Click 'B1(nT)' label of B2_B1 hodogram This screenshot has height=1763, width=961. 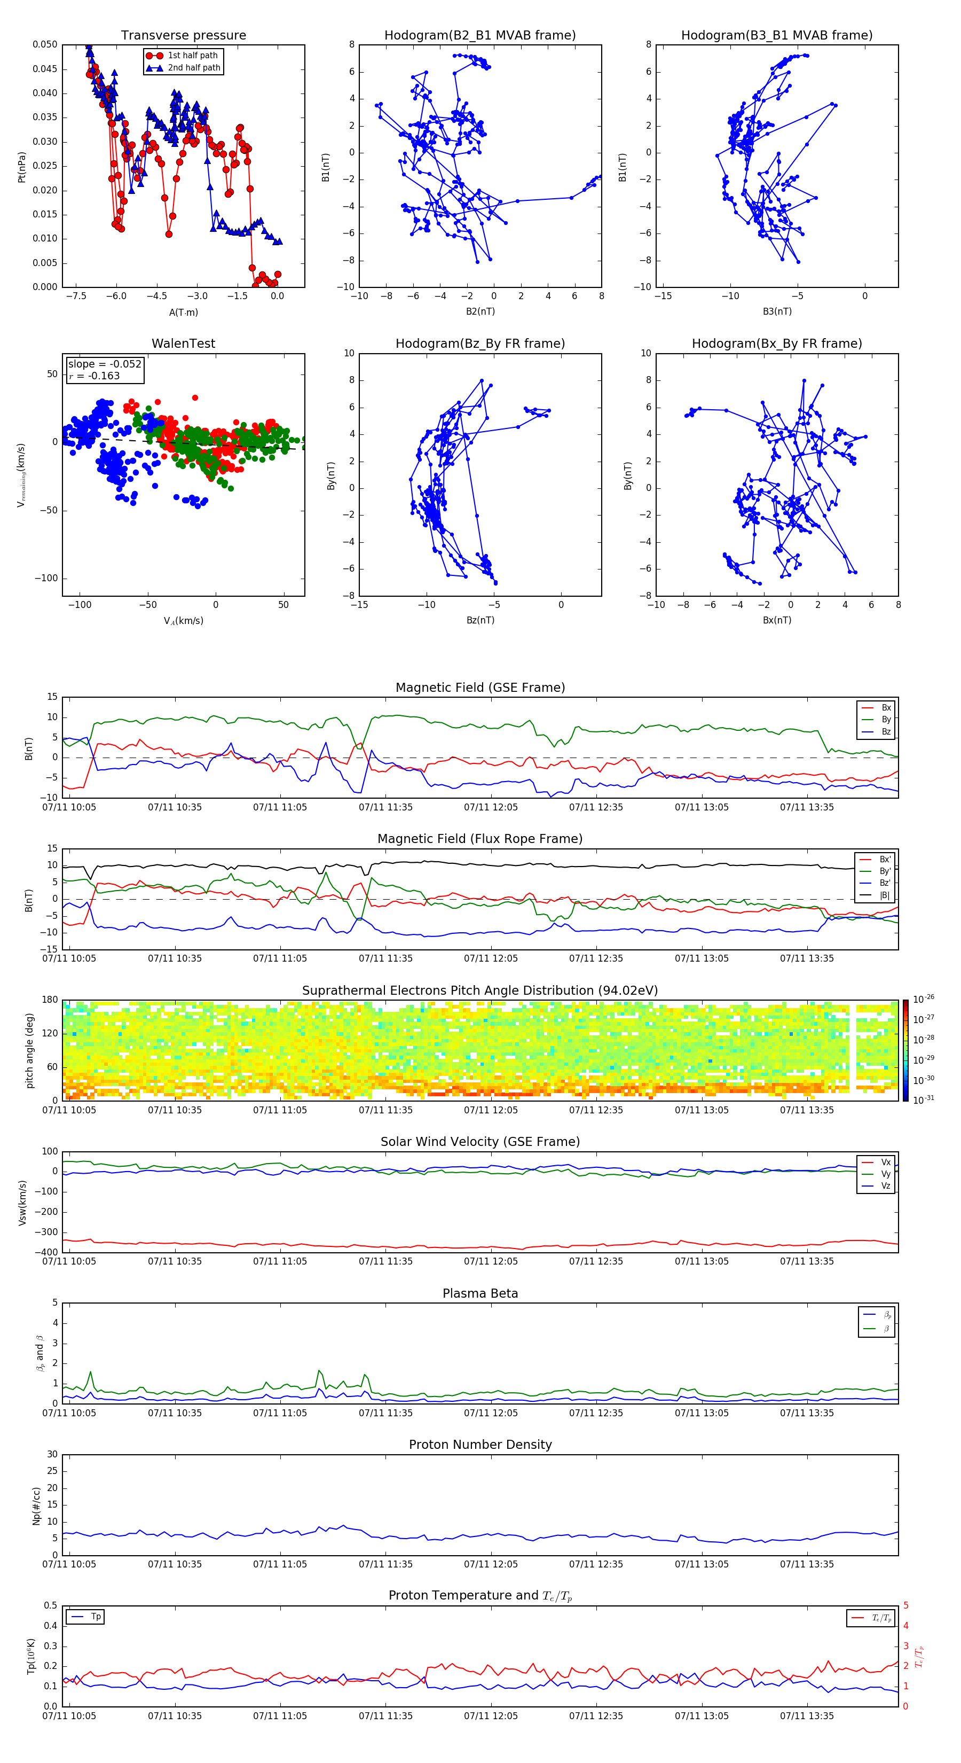click(x=326, y=167)
